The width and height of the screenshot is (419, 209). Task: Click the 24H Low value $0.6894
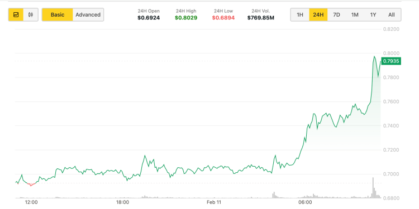click(223, 18)
